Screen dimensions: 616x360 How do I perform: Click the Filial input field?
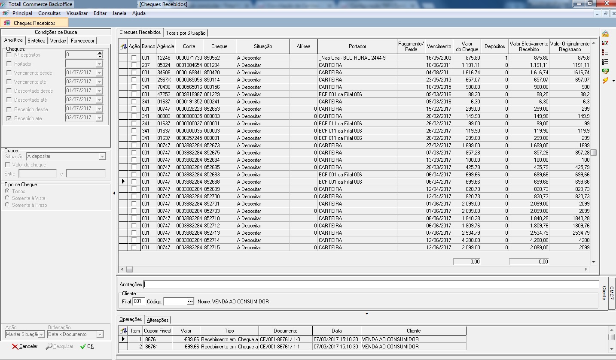pos(139,302)
